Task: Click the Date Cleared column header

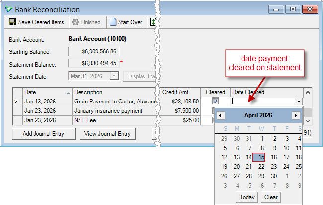Action: point(266,92)
